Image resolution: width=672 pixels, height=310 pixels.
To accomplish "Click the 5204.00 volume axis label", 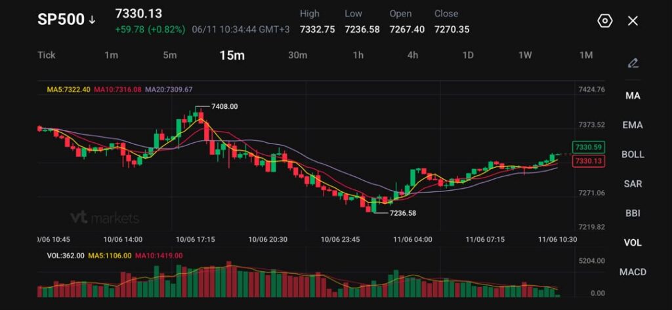I will point(592,261).
